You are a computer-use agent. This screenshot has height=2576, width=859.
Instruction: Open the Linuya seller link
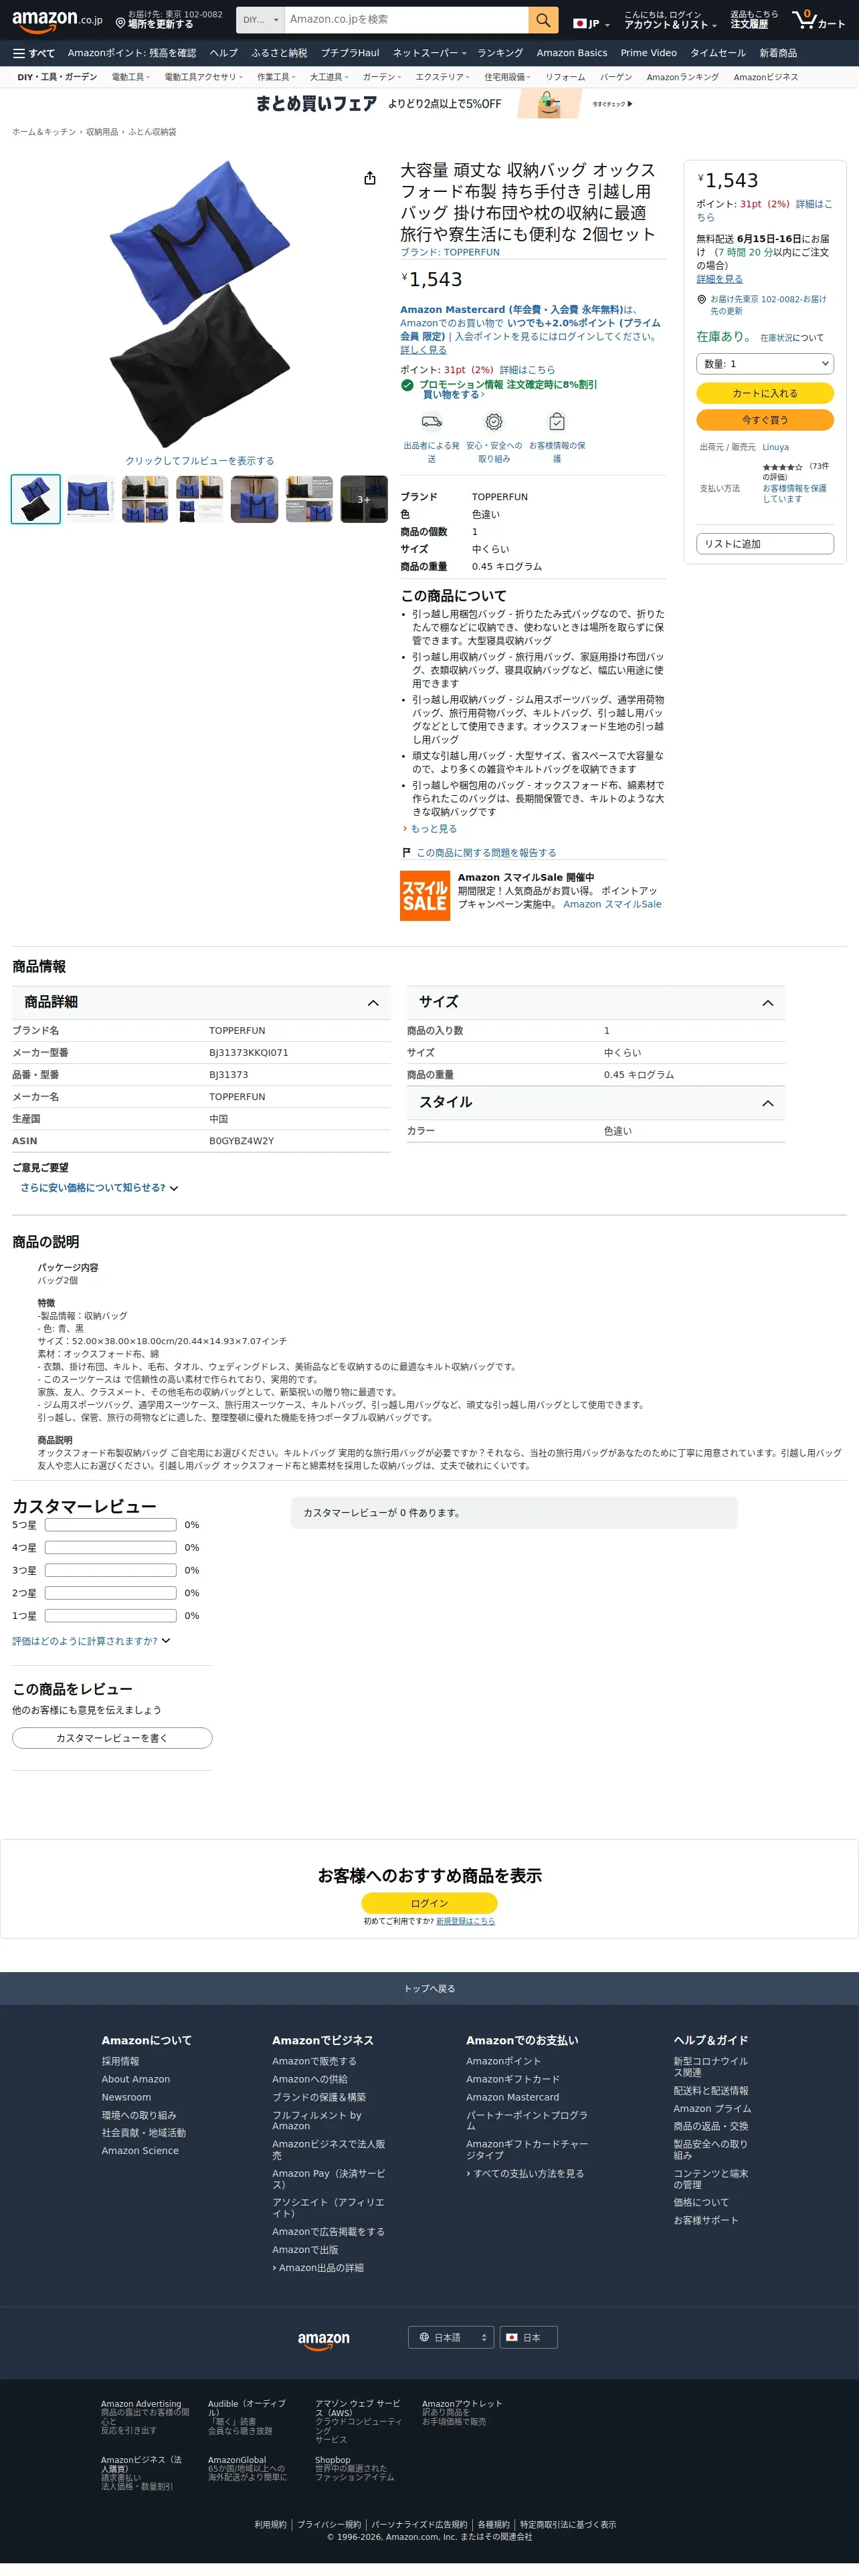[775, 447]
